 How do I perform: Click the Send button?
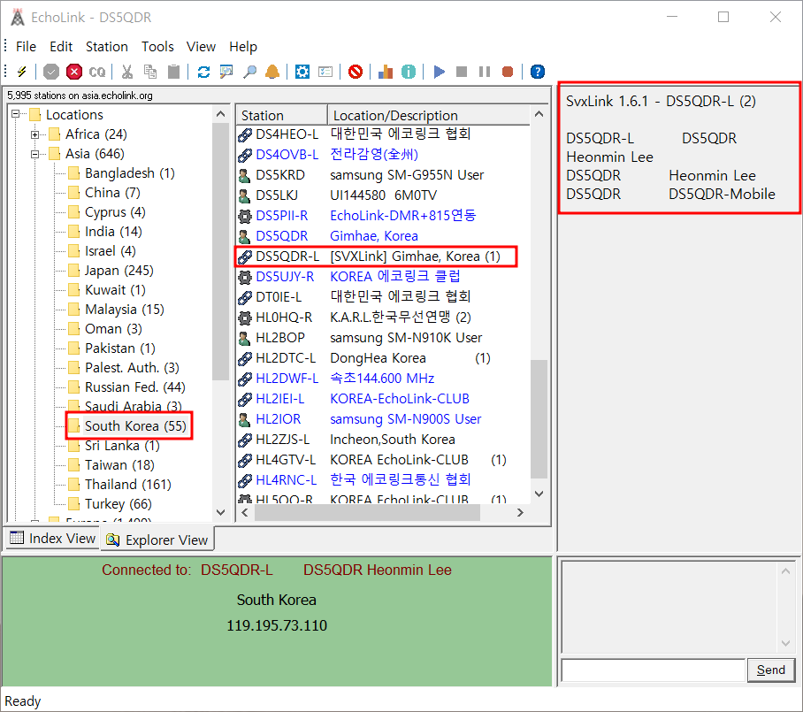[771, 670]
